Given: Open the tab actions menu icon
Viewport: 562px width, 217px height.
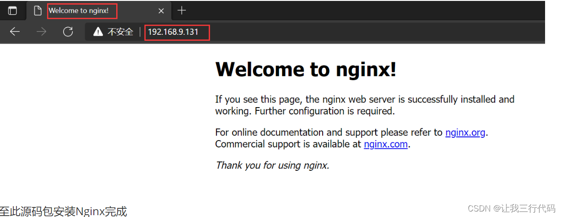Looking at the screenshot, I should click(12, 11).
